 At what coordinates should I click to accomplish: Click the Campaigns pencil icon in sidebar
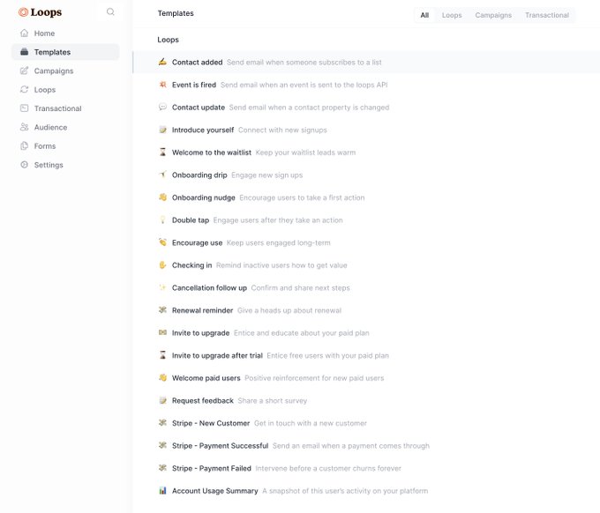point(24,71)
